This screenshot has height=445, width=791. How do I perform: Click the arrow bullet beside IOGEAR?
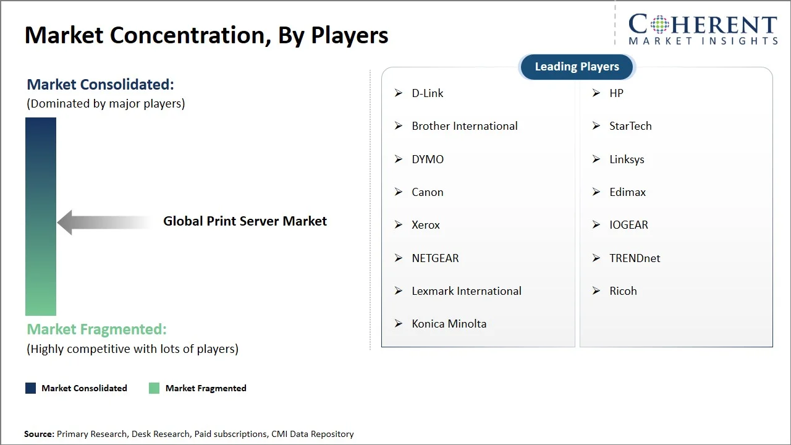pos(596,225)
